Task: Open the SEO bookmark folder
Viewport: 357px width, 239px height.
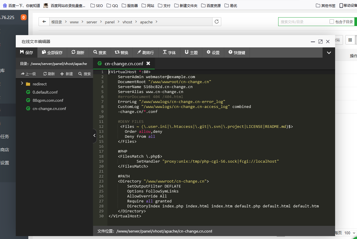Action: point(97,5)
